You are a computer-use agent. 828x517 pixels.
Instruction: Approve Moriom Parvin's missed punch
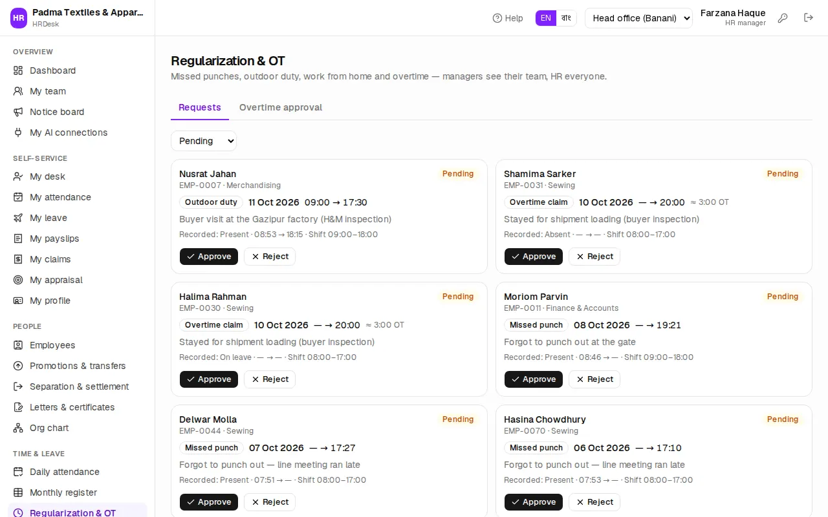pos(534,379)
